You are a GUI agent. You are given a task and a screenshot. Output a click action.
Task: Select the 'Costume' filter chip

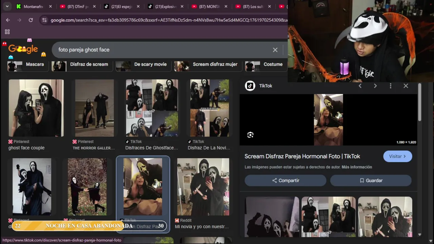[266, 64]
